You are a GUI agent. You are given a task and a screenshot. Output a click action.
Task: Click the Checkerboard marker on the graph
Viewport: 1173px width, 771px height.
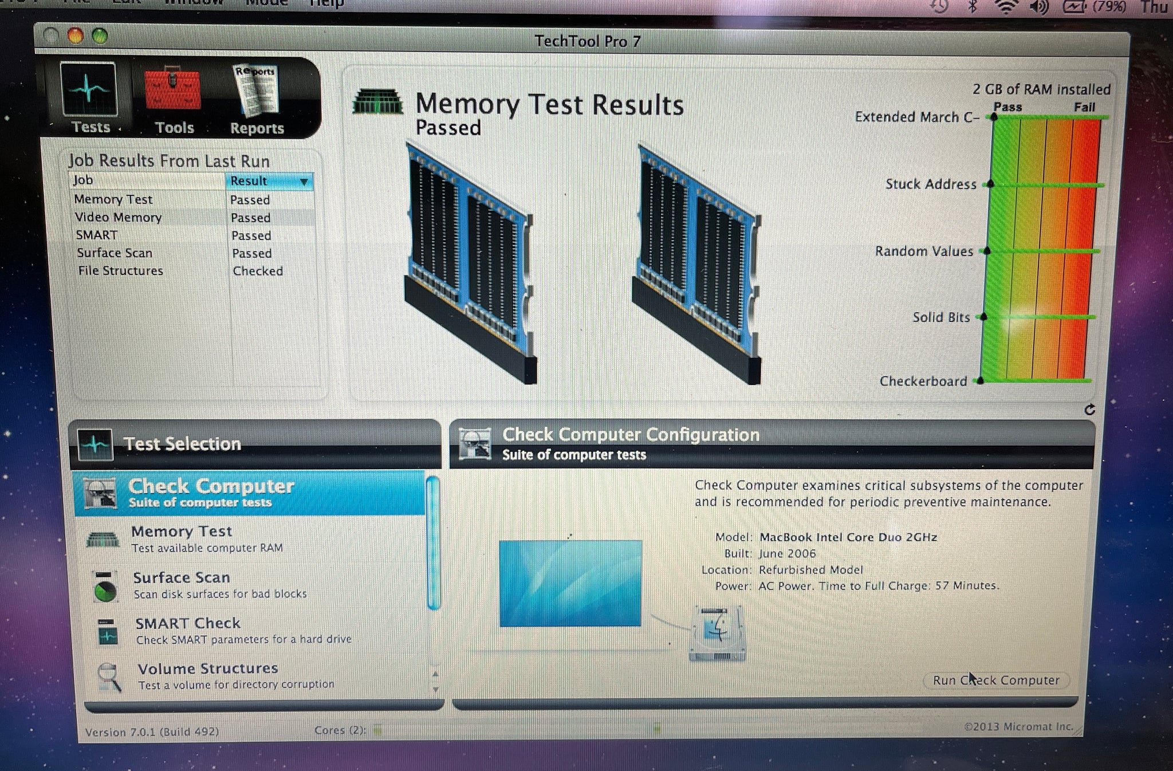pos(981,381)
